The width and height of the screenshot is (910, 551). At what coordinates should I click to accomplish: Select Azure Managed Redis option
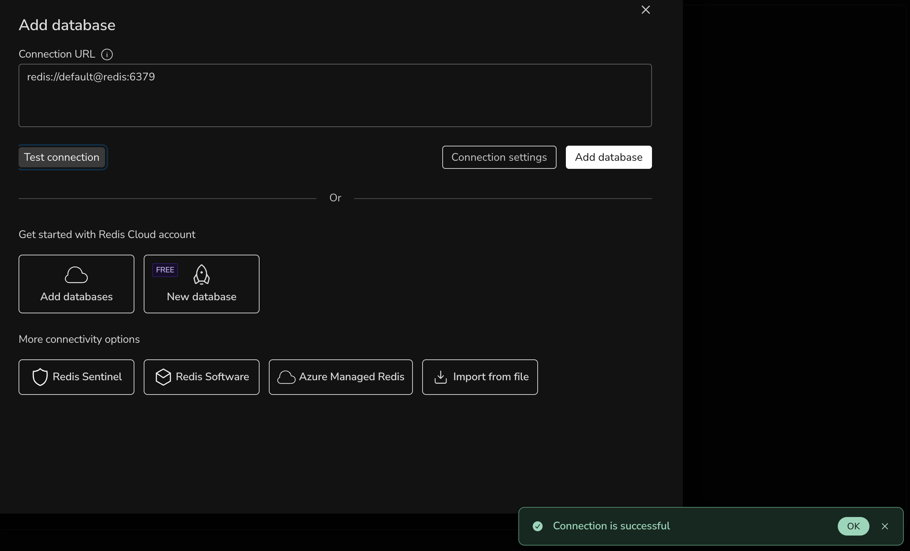(341, 377)
